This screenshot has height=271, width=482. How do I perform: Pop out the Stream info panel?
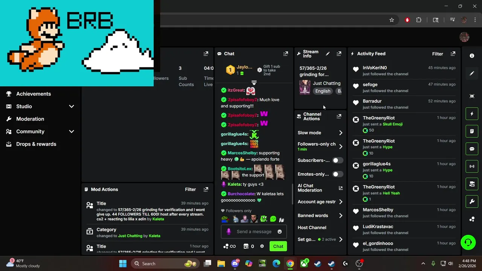tap(339, 54)
